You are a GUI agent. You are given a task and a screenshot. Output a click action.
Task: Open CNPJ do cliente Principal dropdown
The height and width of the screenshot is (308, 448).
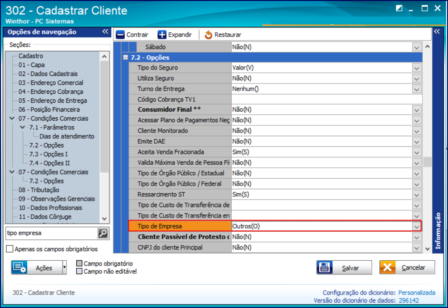point(416,248)
